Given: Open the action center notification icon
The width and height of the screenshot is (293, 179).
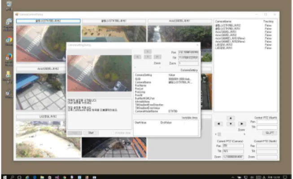Looking at the screenshot, I should 285,177.
